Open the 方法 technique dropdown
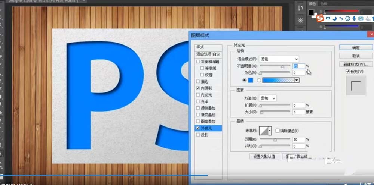Viewport: 374px width, 185px height. [x=268, y=98]
